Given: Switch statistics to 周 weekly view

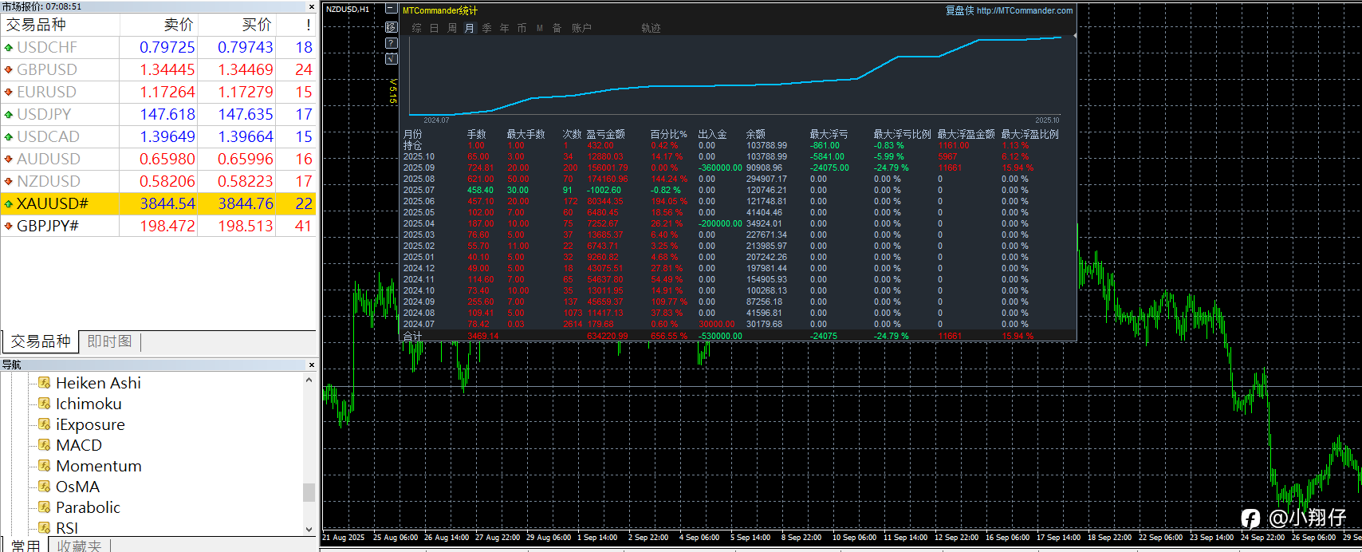Looking at the screenshot, I should point(452,28).
